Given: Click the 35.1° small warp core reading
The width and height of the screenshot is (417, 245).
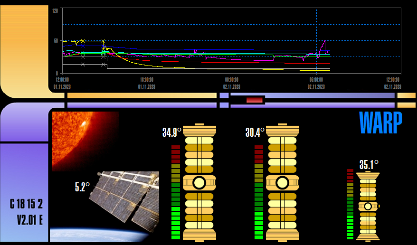Looking at the screenshot, I should (369, 165).
